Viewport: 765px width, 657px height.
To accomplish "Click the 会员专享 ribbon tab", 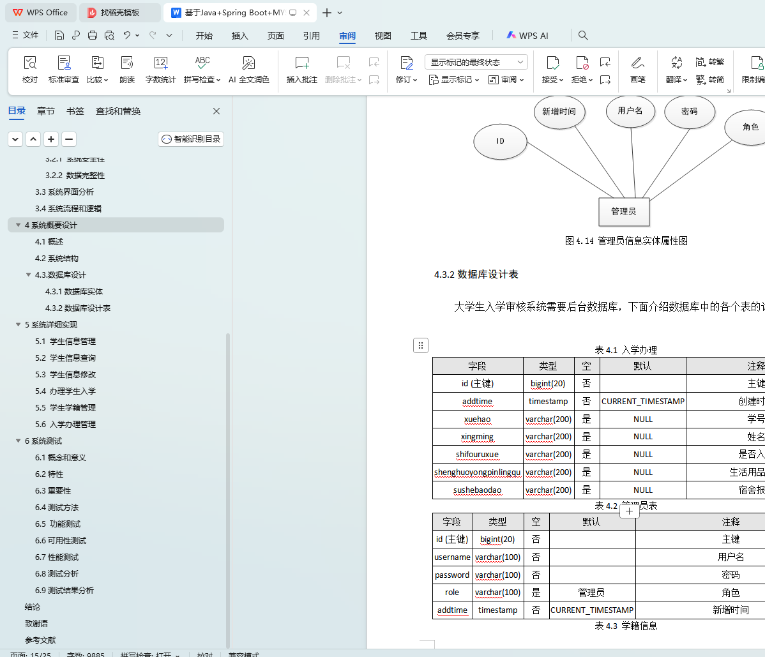I will coord(463,36).
